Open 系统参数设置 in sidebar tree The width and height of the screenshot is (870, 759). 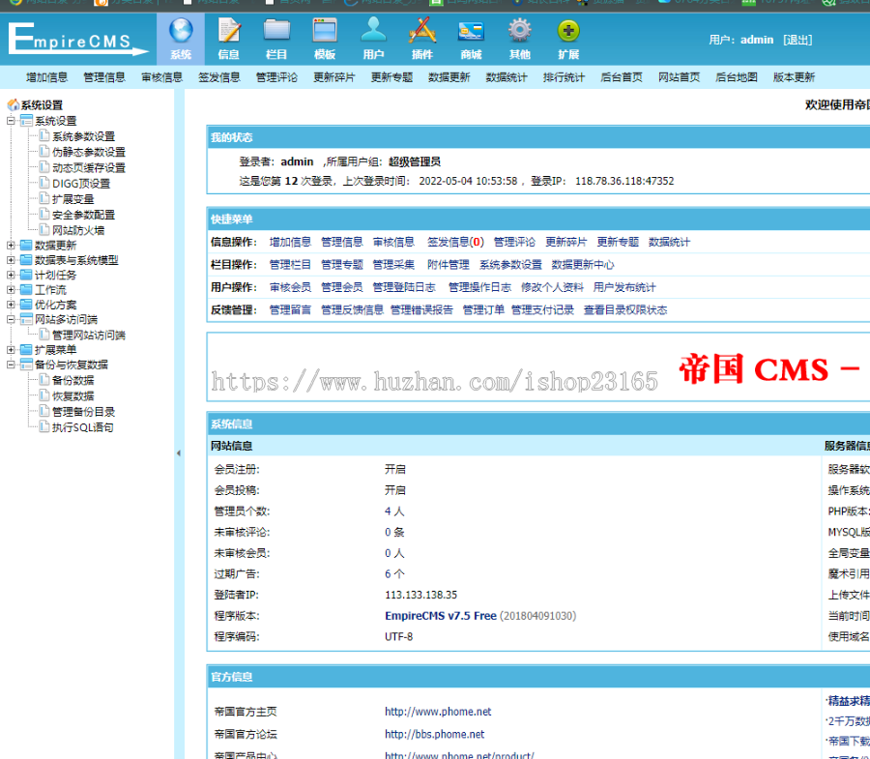click(83, 136)
